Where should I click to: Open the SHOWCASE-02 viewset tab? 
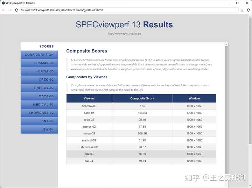click(x=39, y=113)
